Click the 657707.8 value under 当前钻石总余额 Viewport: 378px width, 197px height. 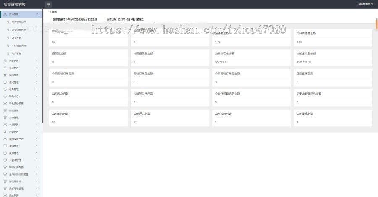click(x=220, y=62)
